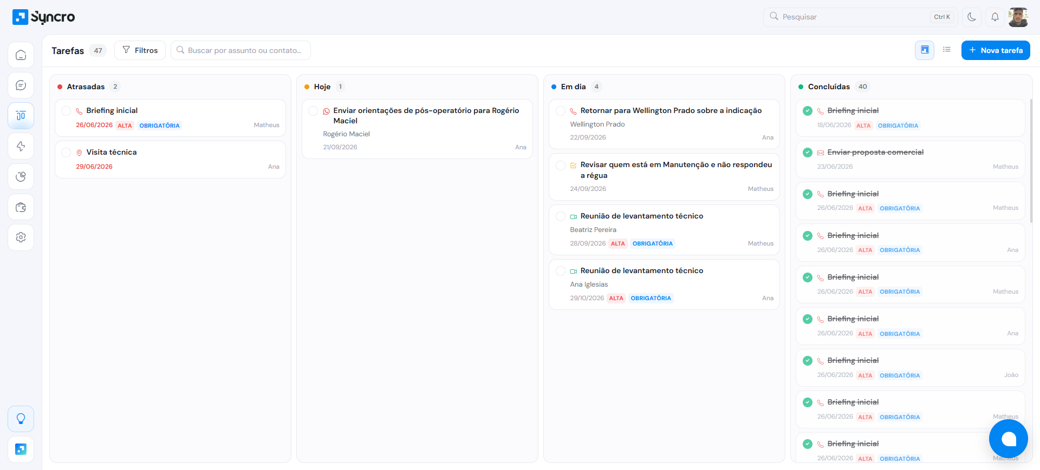Image resolution: width=1040 pixels, height=470 pixels.
Task: Toggle dark mode moon icon
Action: point(972,17)
